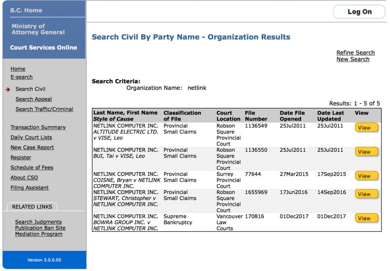View file 77644 details

(366, 176)
